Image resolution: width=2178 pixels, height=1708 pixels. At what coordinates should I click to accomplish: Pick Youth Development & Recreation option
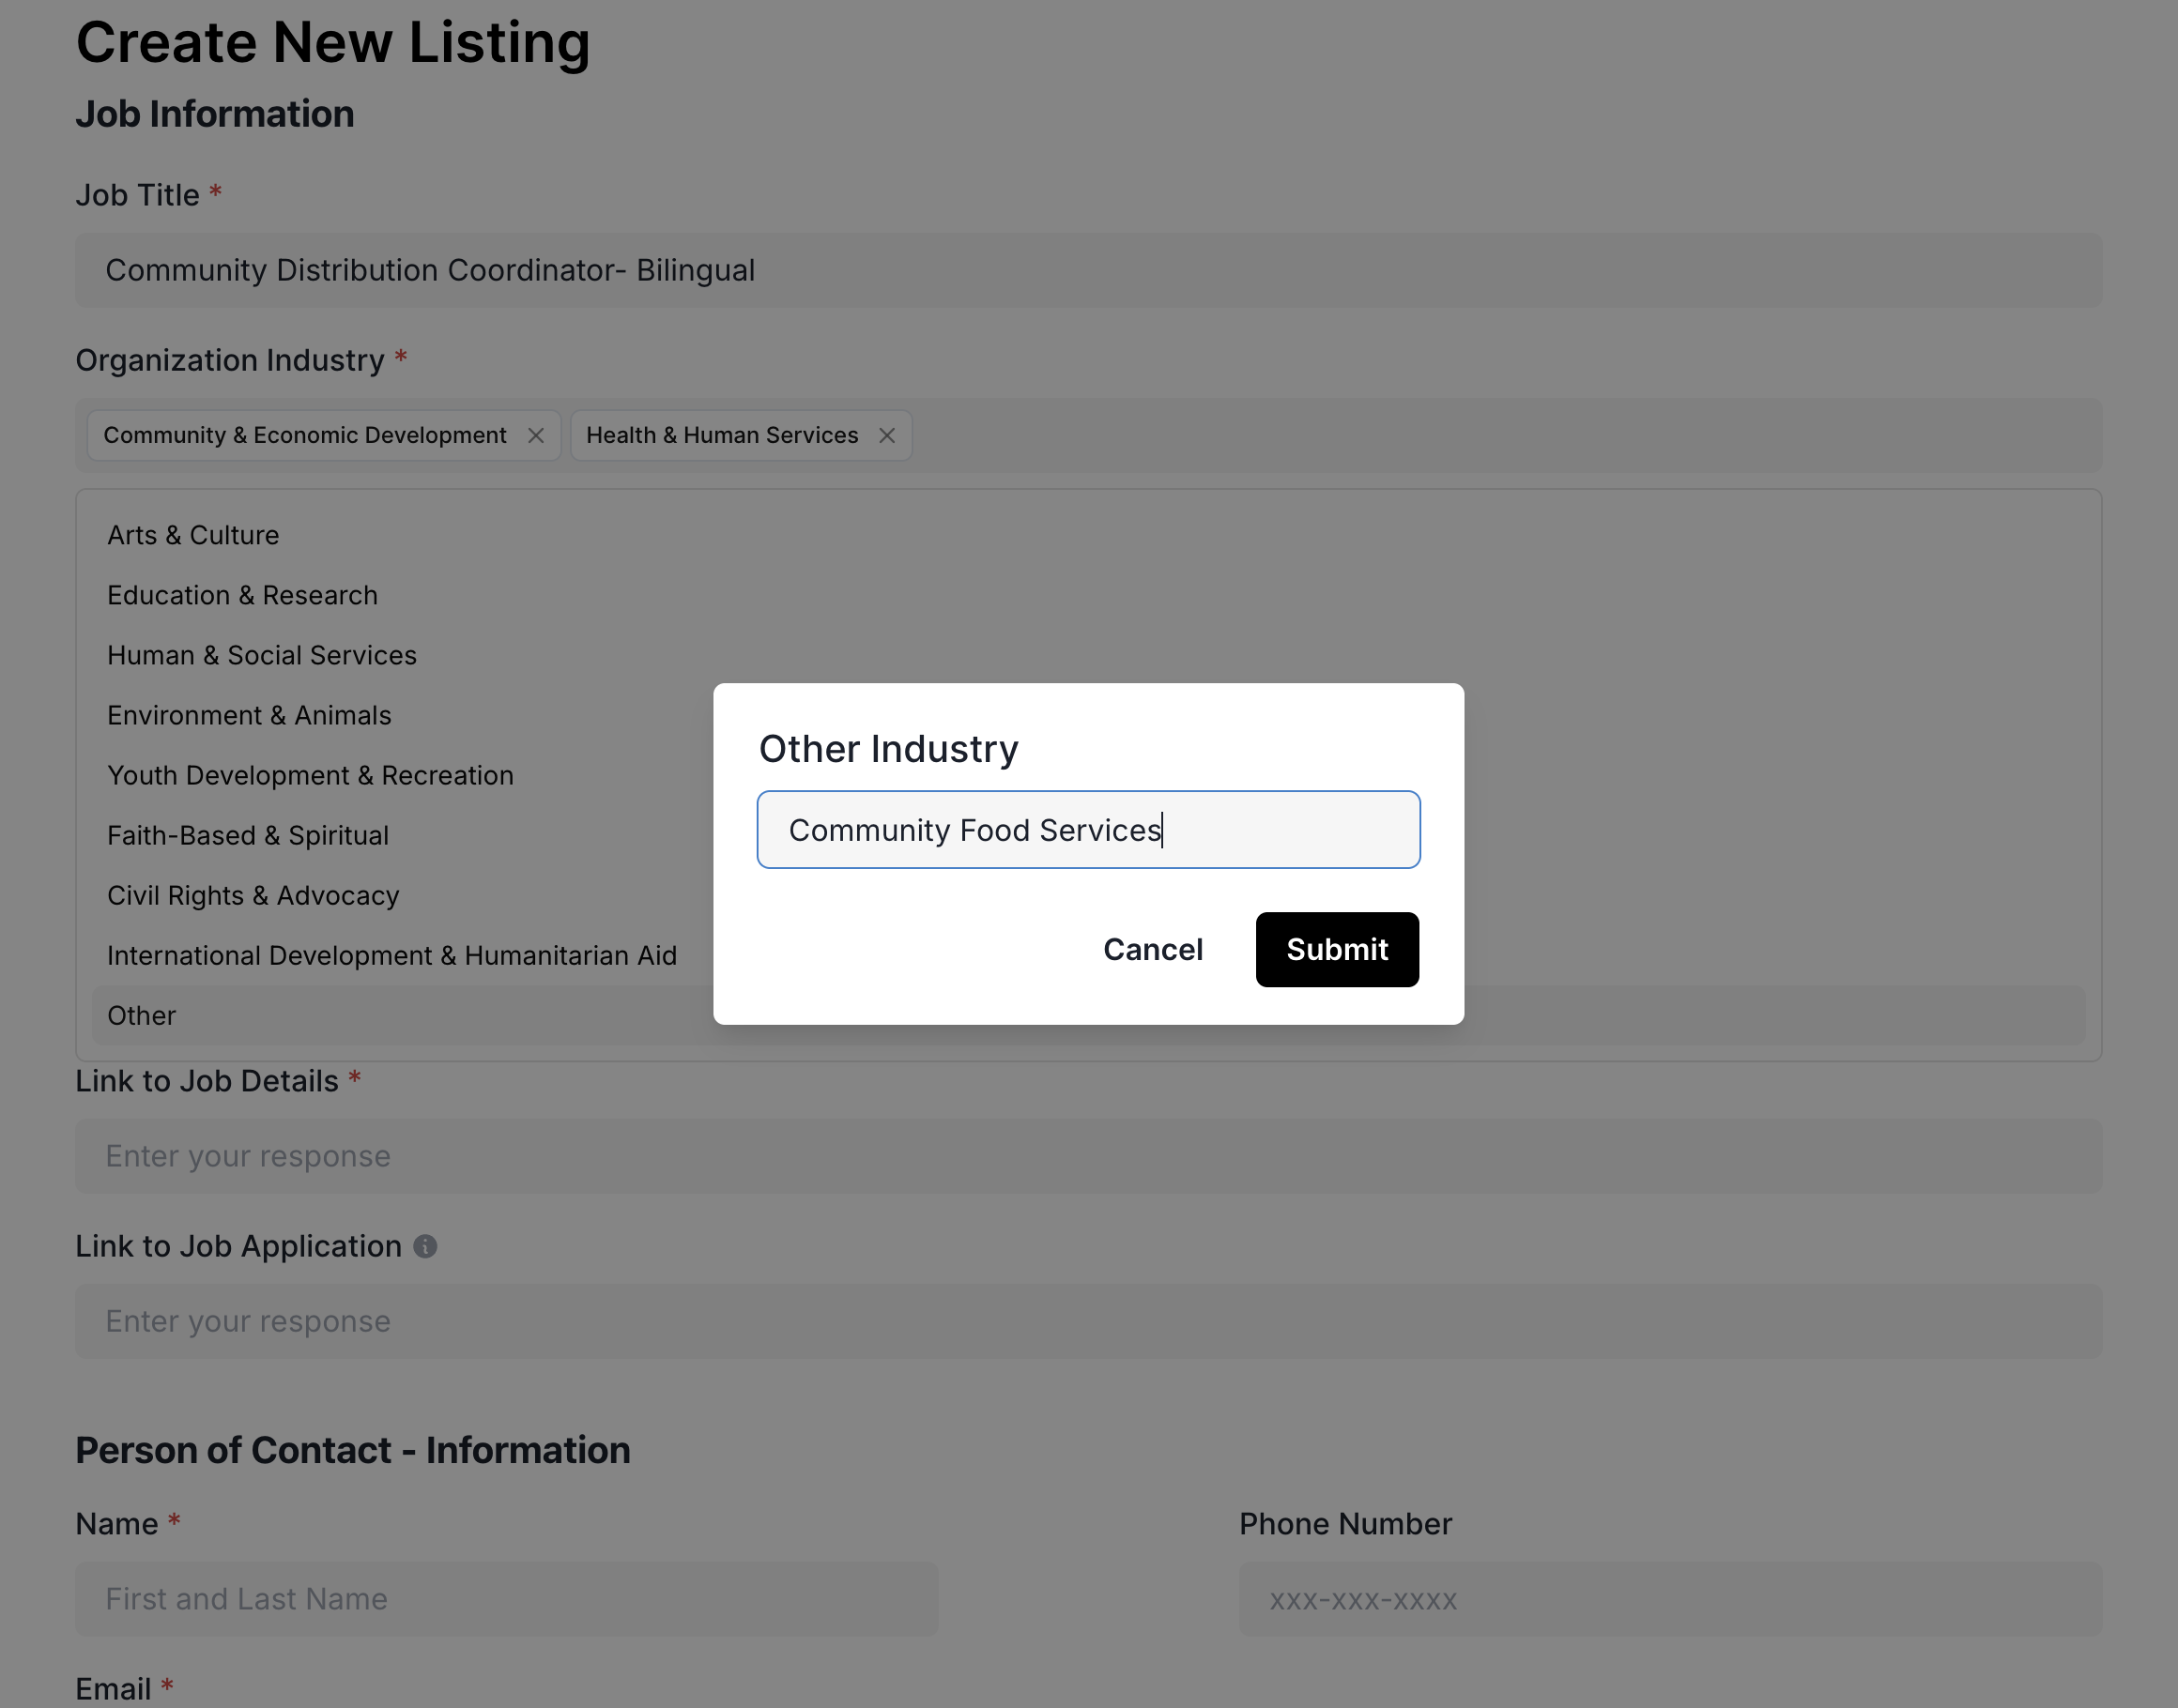click(x=1088, y=775)
